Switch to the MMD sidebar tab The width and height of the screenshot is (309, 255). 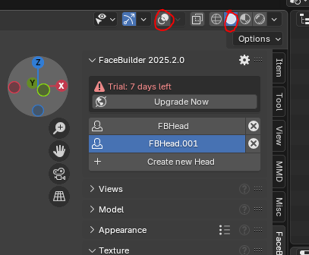coord(279,171)
